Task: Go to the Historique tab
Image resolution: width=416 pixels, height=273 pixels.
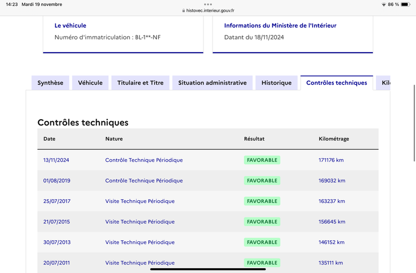Action: tap(277, 83)
